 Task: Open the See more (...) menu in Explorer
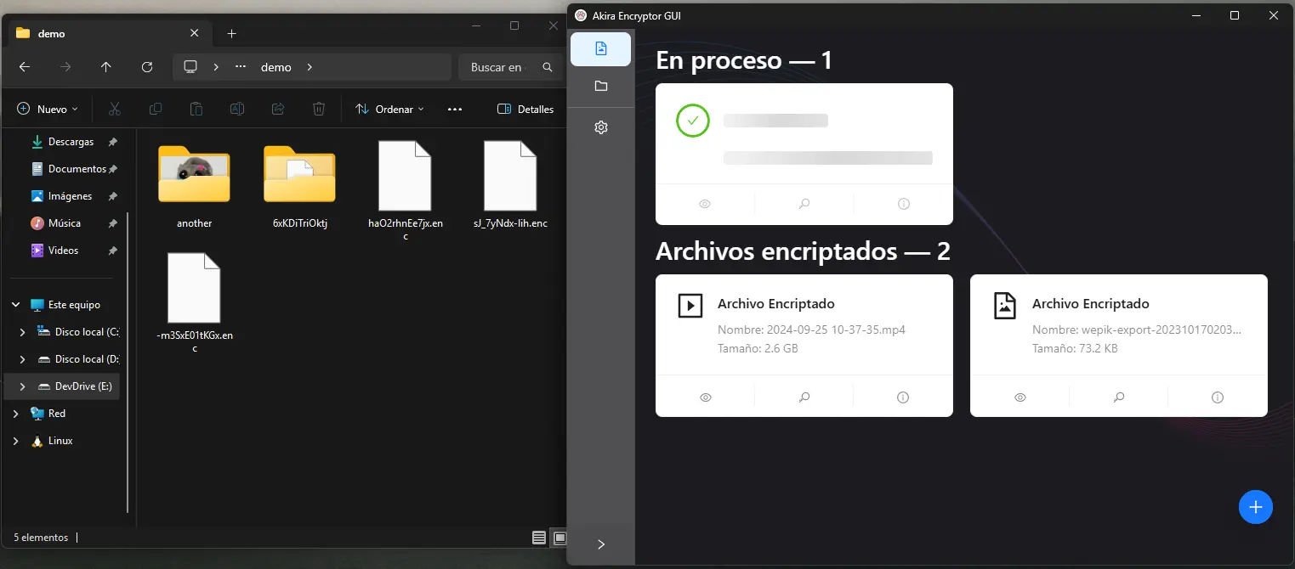[455, 109]
